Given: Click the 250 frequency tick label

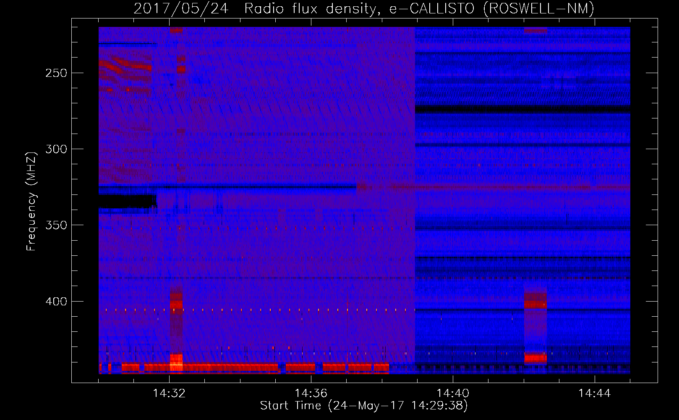Looking at the screenshot, I should click(56, 73).
